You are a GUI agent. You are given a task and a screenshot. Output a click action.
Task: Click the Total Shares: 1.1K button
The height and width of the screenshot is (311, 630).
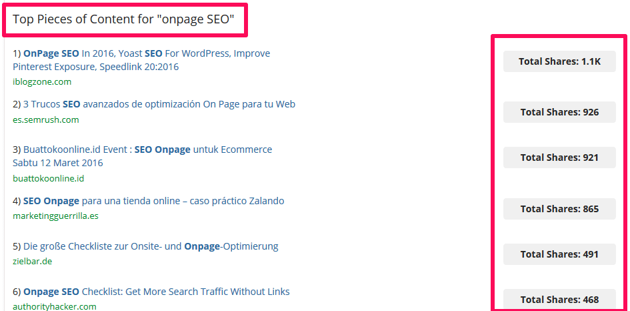(559, 61)
